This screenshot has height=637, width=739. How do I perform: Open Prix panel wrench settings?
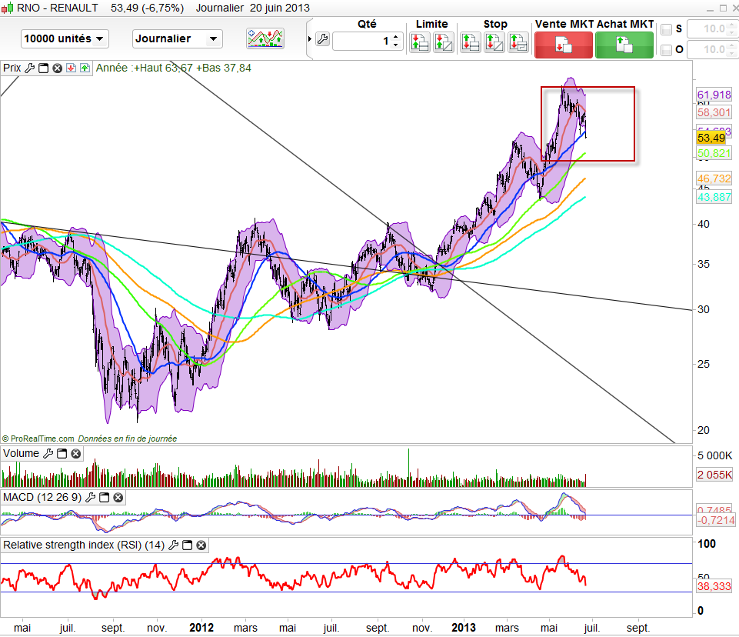(x=30, y=68)
